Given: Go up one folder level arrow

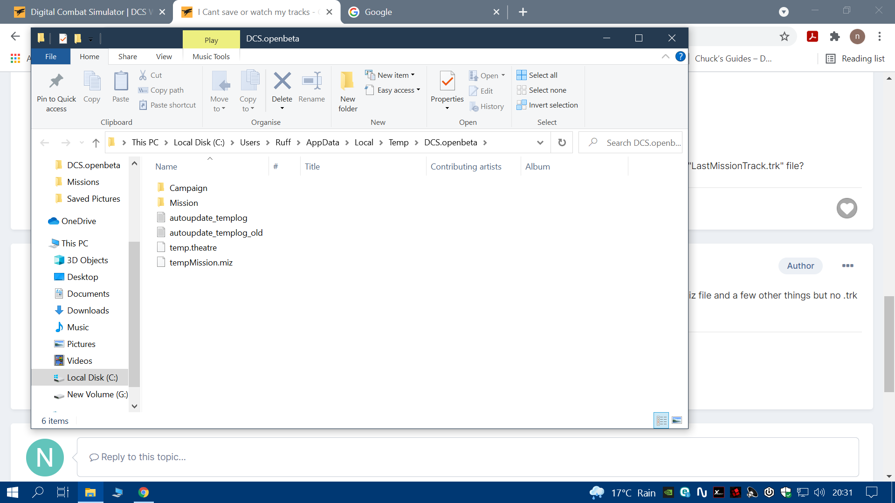Looking at the screenshot, I should (x=96, y=143).
